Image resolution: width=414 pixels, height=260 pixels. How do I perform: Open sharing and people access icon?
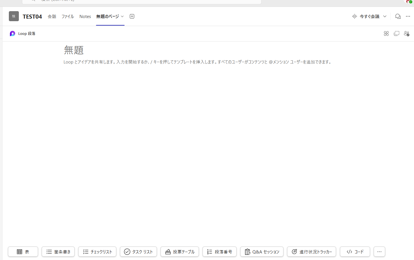pos(407,34)
